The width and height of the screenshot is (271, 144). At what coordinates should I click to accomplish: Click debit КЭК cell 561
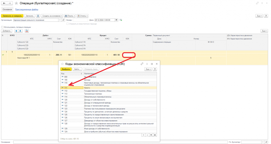click(70, 55)
